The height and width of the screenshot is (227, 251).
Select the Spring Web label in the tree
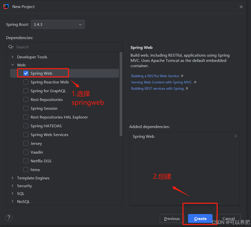pyautogui.click(x=41, y=73)
